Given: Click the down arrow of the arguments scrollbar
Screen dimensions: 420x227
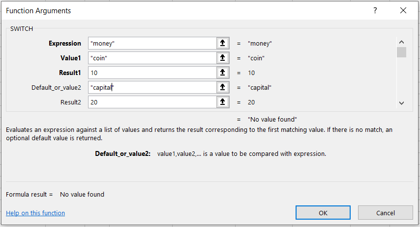Looking at the screenshot, I should pyautogui.click(x=401, y=103).
